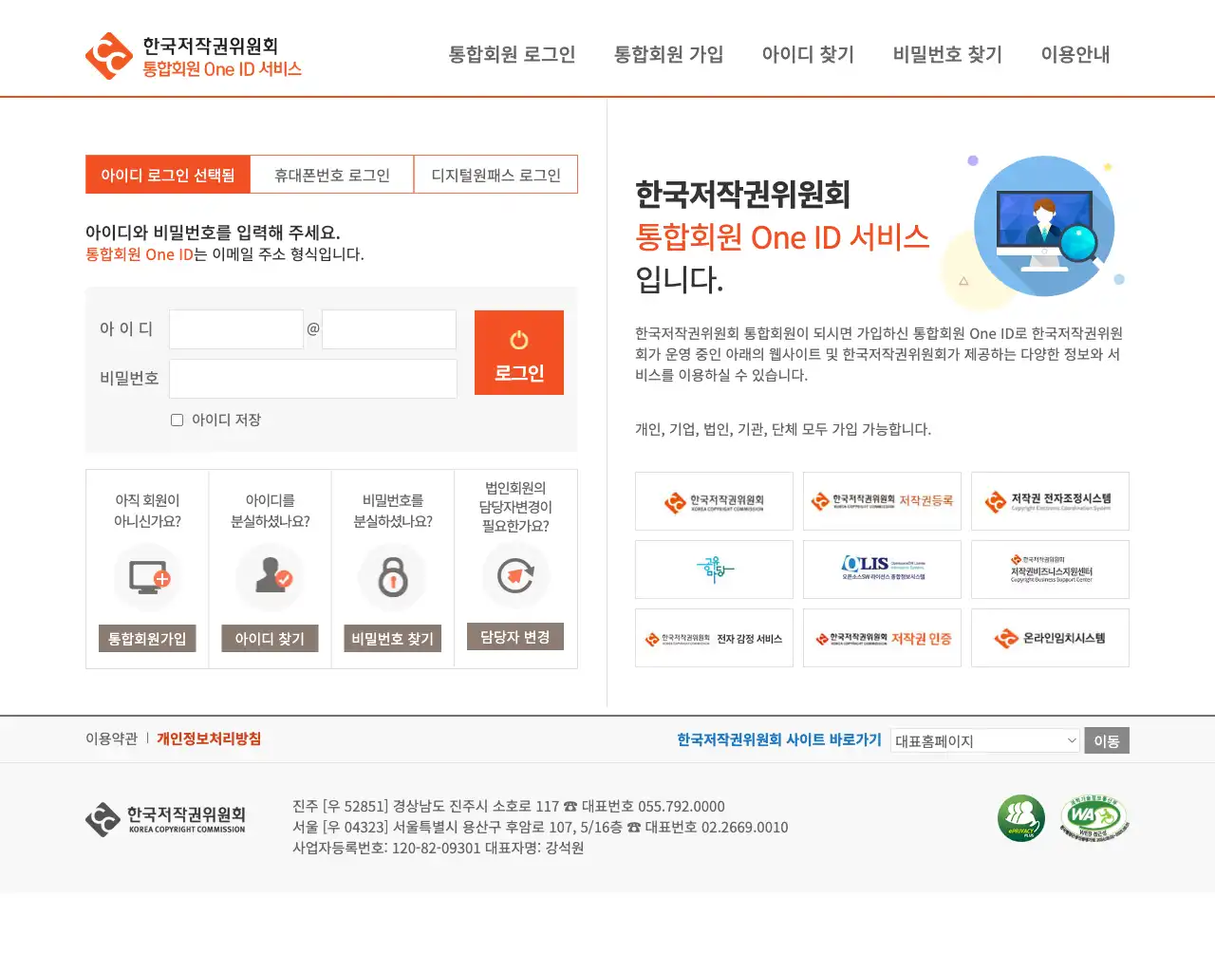Open 비밀번호 찾기 in top navigation
The height and width of the screenshot is (972, 1215).
[948, 54]
